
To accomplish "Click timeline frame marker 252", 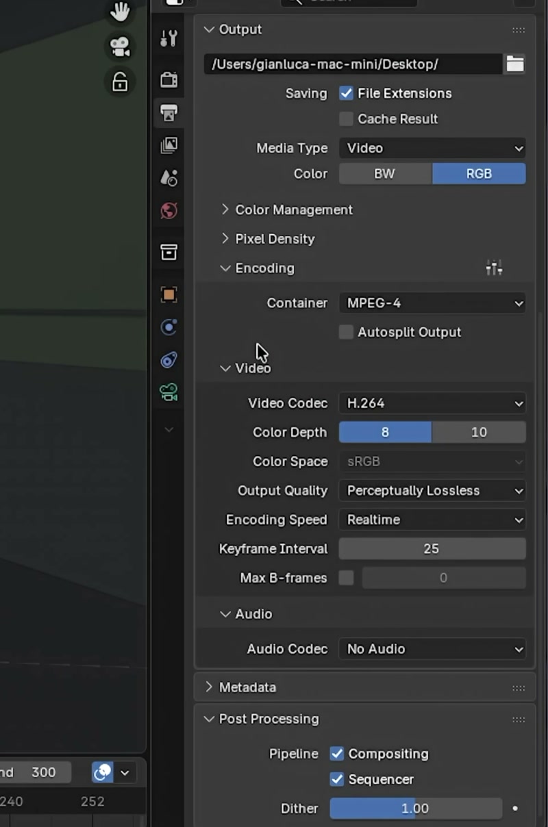I will coord(92,801).
